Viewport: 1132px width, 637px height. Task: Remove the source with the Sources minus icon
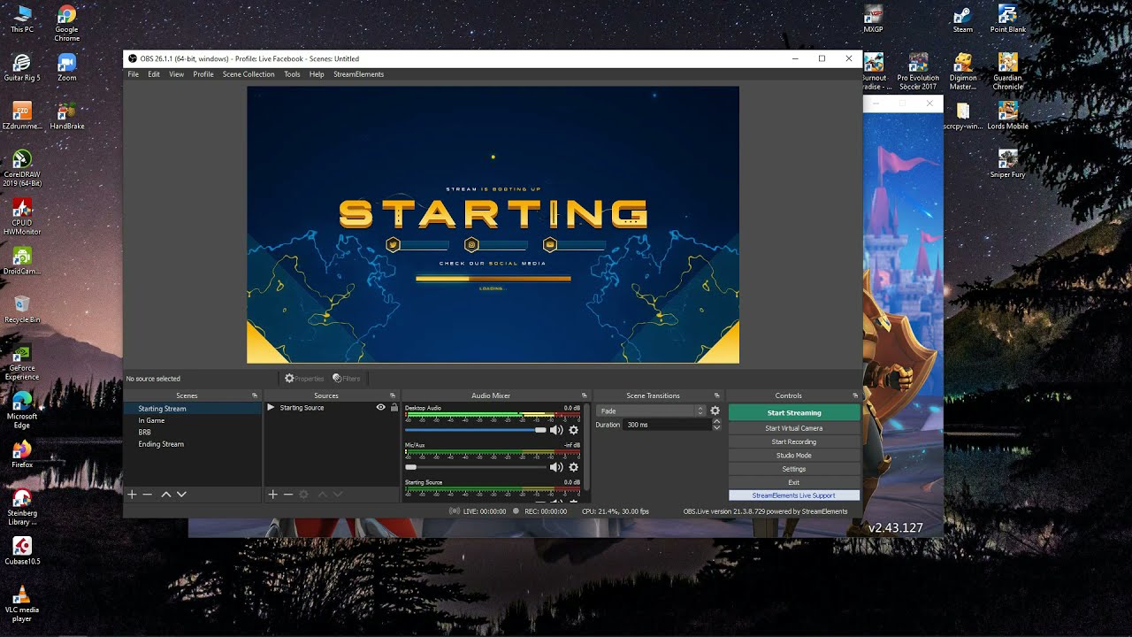click(288, 495)
